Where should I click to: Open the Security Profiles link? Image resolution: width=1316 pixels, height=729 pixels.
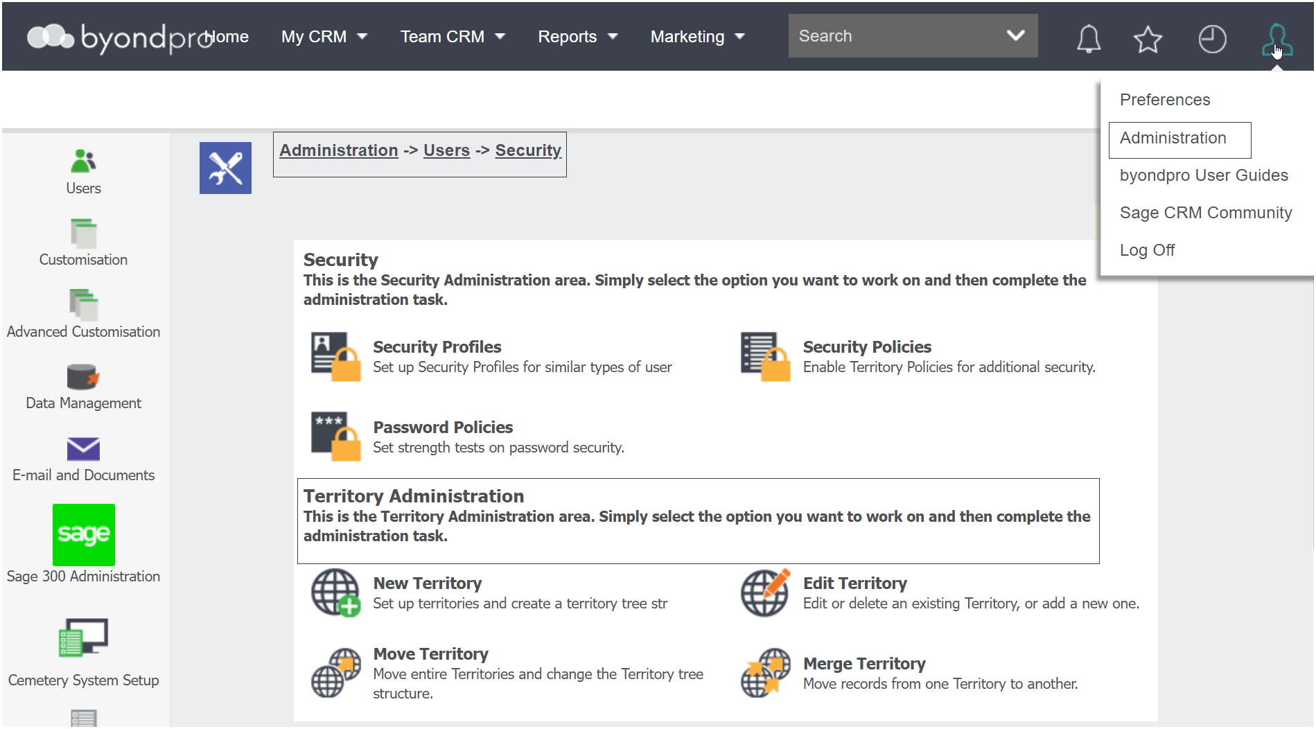pos(437,346)
